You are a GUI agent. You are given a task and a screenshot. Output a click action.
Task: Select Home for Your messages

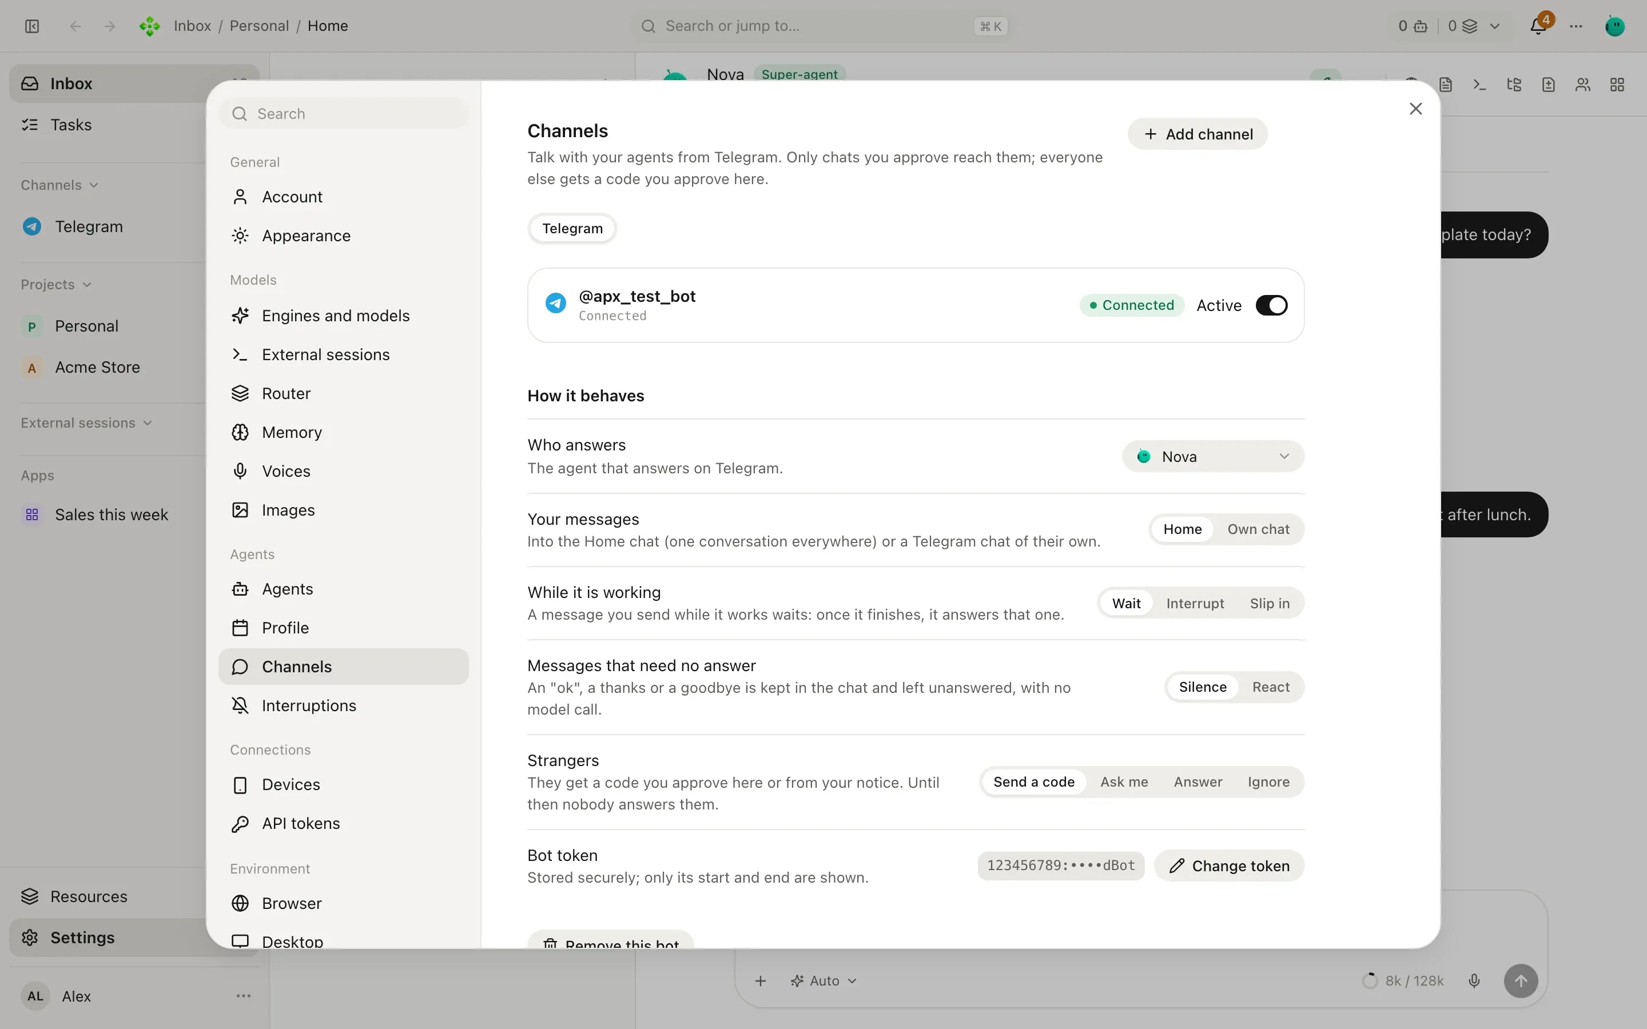(1182, 529)
